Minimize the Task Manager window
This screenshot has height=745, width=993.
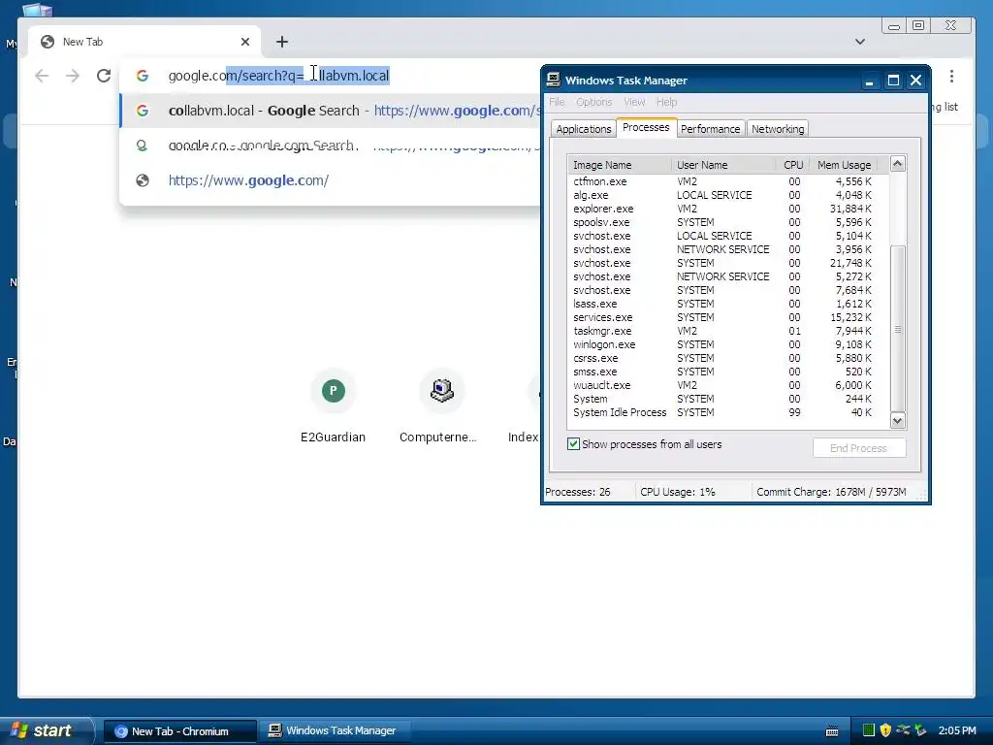click(x=870, y=81)
